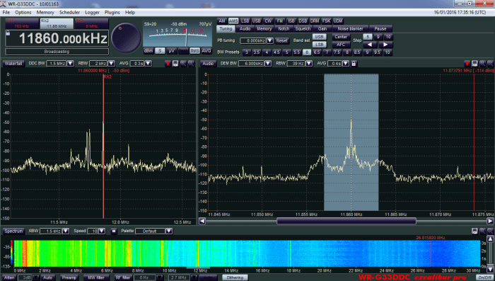Open the Plugins menu

point(112,12)
